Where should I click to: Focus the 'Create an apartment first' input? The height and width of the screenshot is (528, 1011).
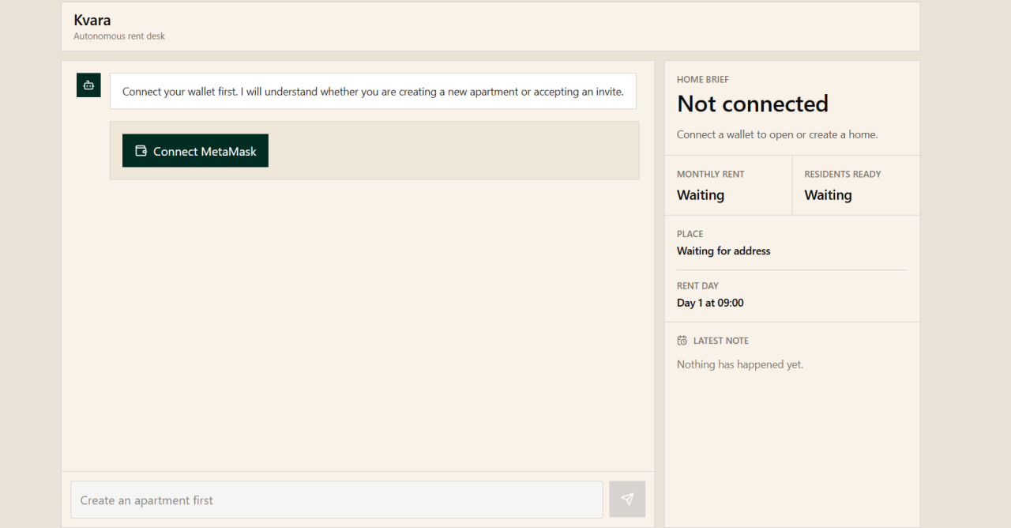336,500
